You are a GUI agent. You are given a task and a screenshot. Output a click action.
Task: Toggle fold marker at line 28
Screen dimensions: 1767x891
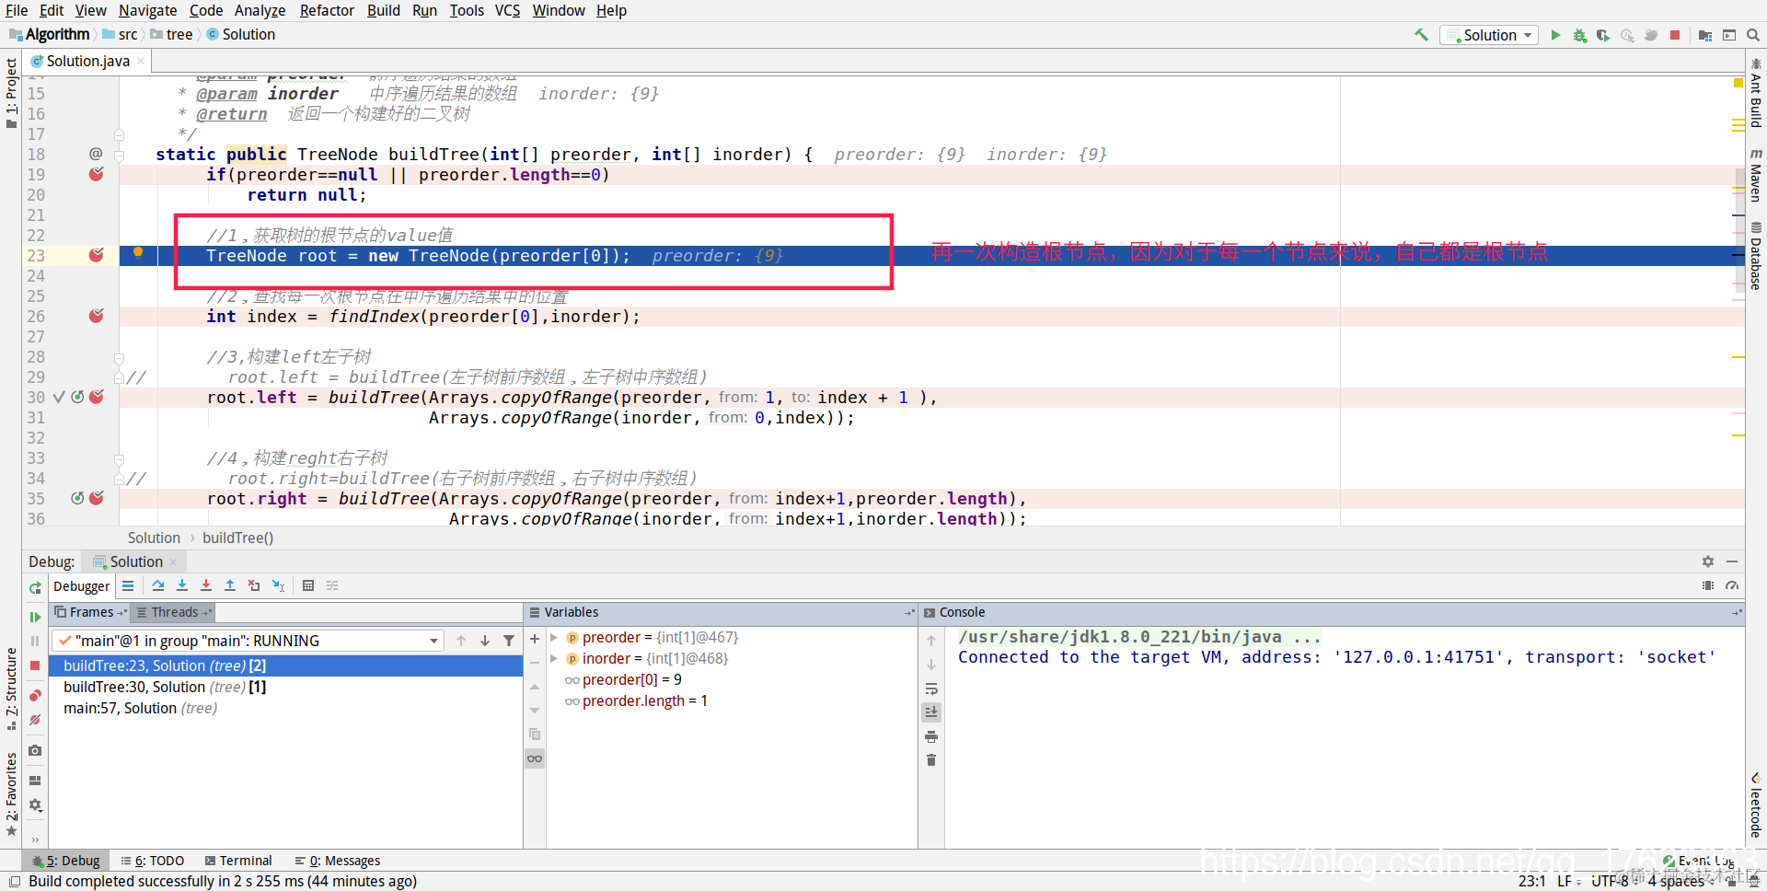119,357
